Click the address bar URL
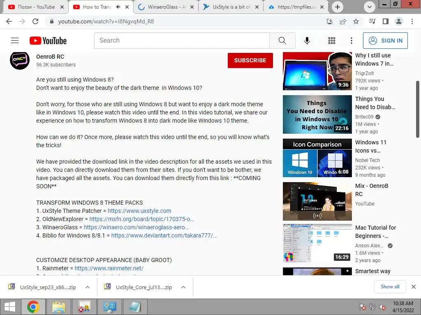Screen dimensions: 421x315 coord(106,21)
